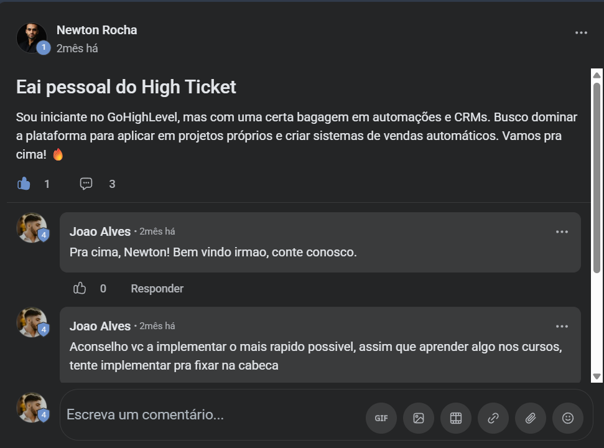Like Newton Rocha's post with thumbs up
Screen dimensions: 604x448
[24, 184]
